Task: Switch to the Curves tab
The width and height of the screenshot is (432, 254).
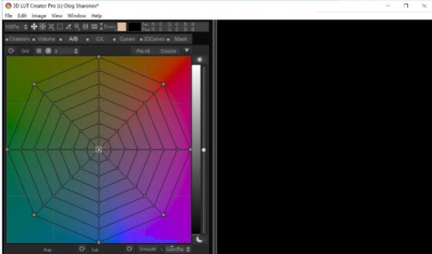Action: pyautogui.click(x=127, y=39)
